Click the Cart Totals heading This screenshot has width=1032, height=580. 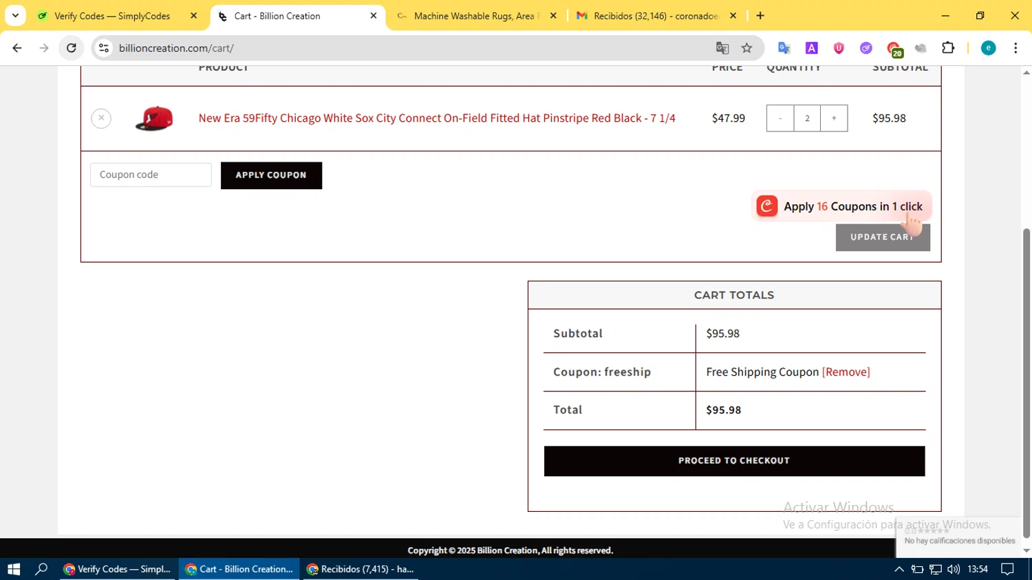click(x=734, y=295)
